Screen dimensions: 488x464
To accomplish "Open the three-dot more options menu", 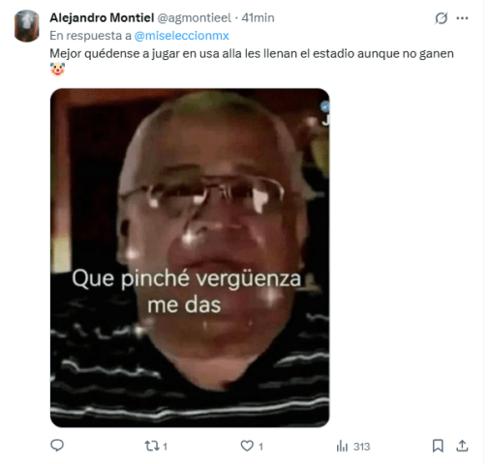I will tap(462, 18).
